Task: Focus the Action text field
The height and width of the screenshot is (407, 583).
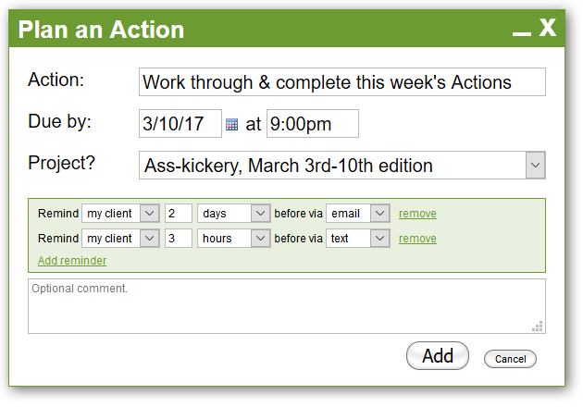Action: pos(342,81)
